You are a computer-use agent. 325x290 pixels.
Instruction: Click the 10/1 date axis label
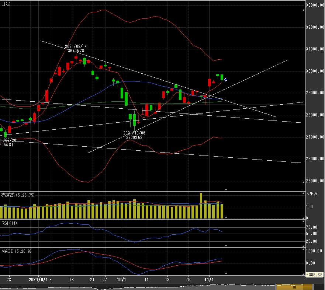pos(121,280)
